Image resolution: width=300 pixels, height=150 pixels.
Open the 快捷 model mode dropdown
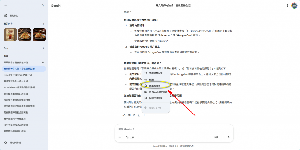pos(218,137)
